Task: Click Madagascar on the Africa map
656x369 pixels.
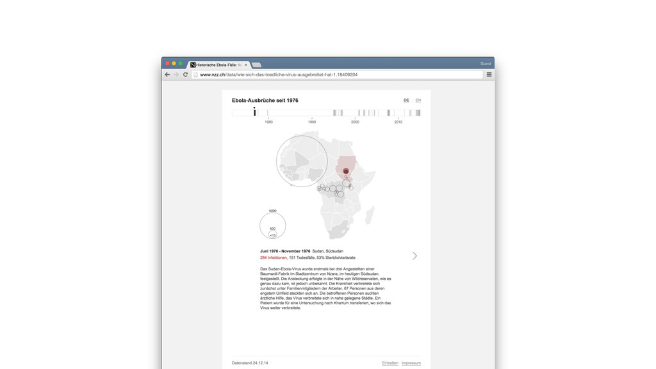Action: 370,215
